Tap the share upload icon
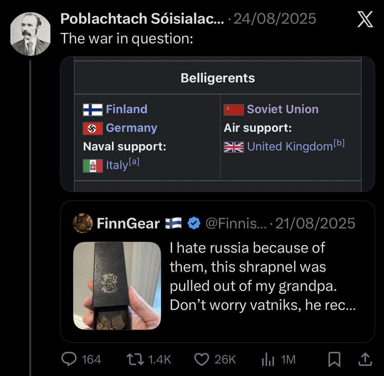The height and width of the screenshot is (376, 384). (x=365, y=359)
